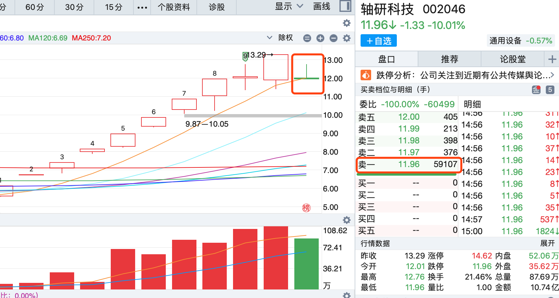
Task: Open more timeframes with ellipsis button
Action: (142, 8)
